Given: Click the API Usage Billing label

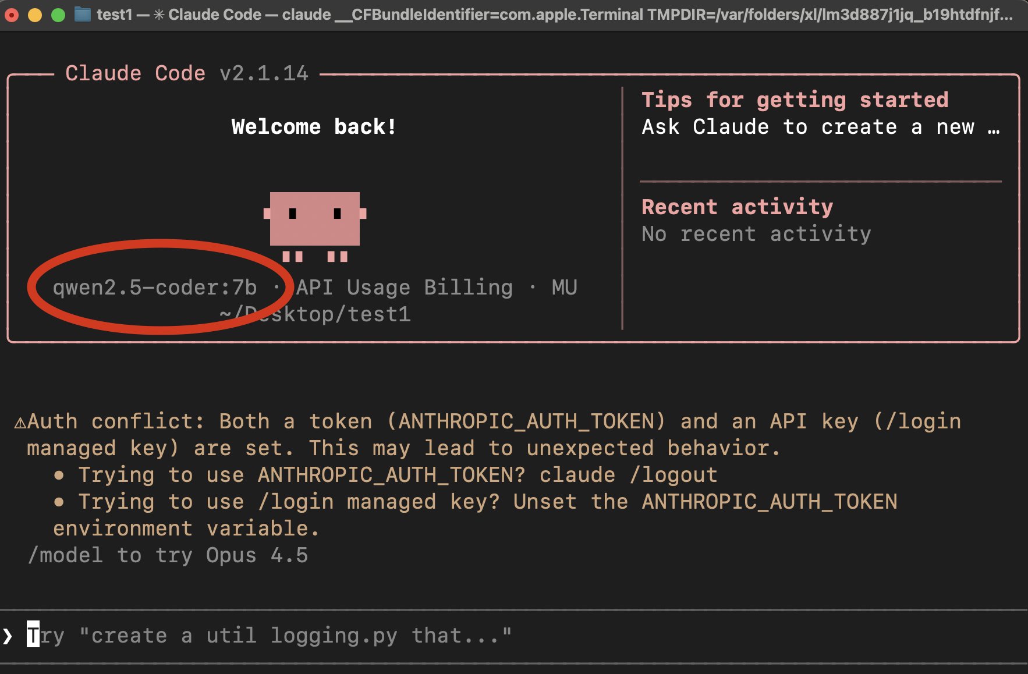Looking at the screenshot, I should tap(405, 288).
